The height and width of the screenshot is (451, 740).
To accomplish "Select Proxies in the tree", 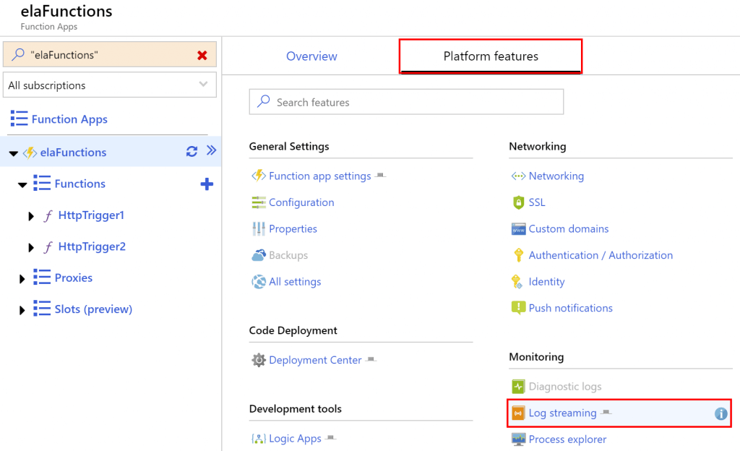I will [x=74, y=278].
